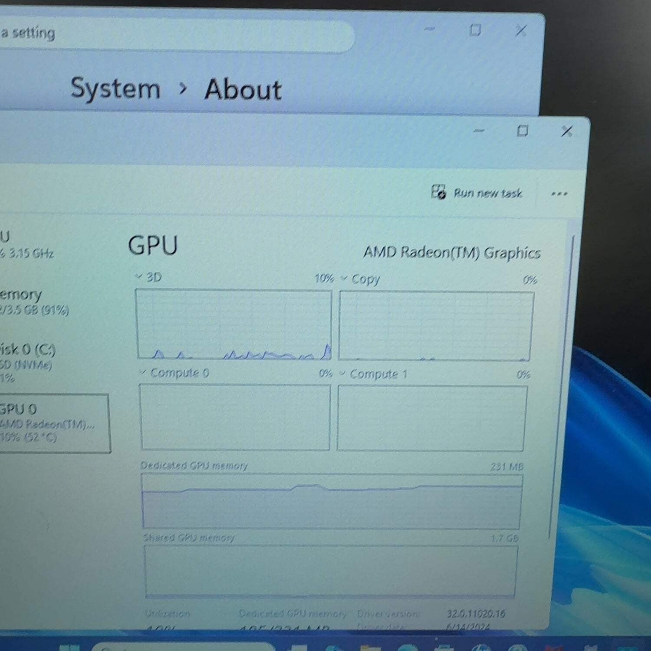Click the 3D usage graph

(234, 325)
